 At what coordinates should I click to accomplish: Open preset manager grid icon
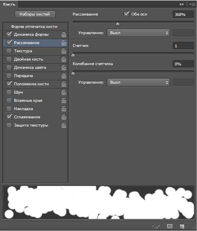pos(170,226)
